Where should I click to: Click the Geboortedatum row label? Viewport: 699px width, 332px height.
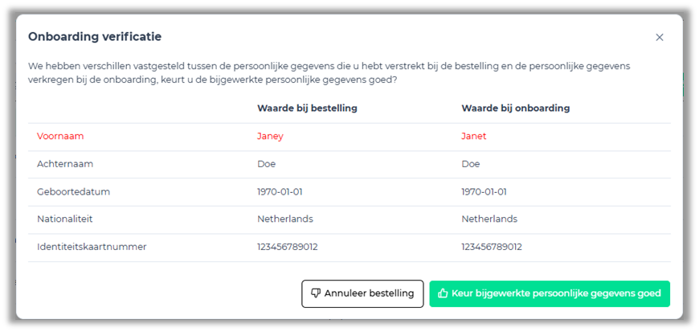[x=73, y=192]
